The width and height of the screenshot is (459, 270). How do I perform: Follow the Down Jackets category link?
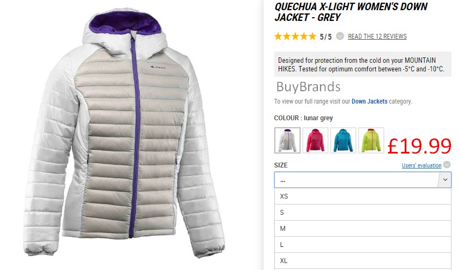tap(369, 101)
